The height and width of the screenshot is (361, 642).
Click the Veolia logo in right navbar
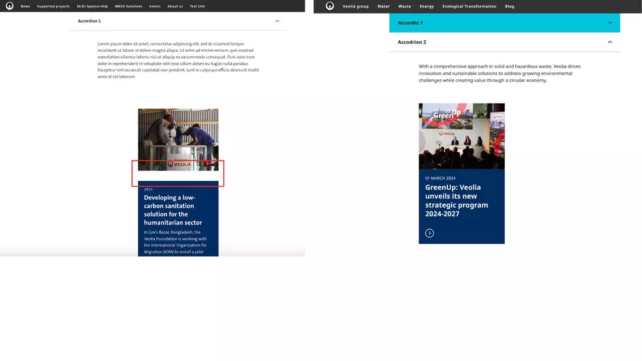pos(330,6)
